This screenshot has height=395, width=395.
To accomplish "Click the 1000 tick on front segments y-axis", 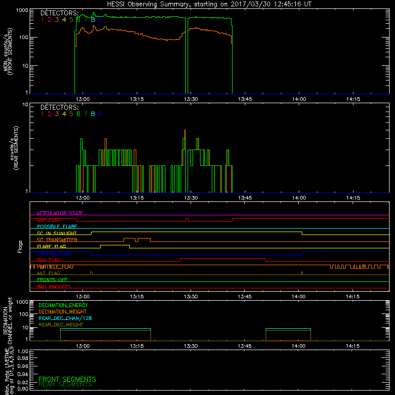I will click(x=22, y=10).
